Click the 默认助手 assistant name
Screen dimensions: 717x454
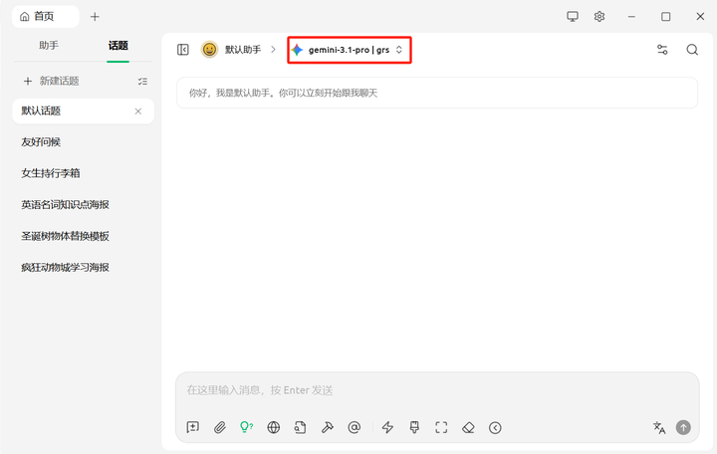(242, 50)
